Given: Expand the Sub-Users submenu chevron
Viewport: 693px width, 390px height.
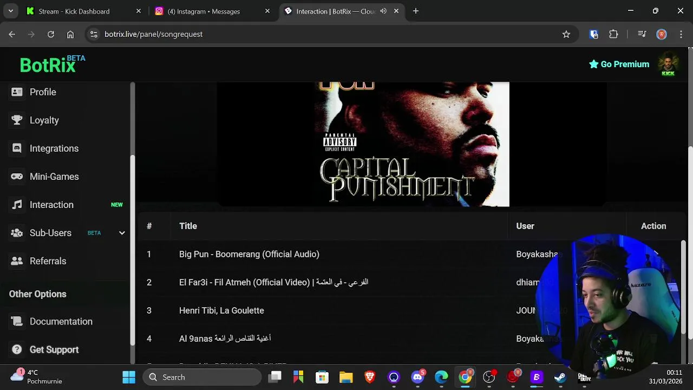Looking at the screenshot, I should click(122, 233).
